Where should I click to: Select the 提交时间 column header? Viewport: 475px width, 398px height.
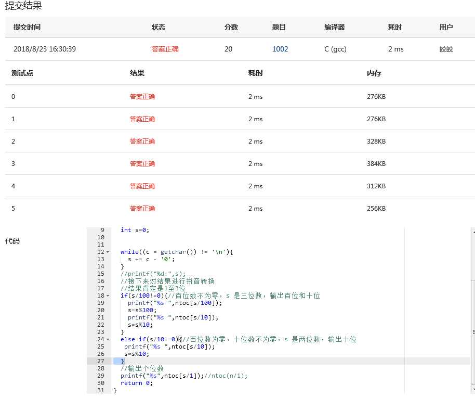click(27, 27)
